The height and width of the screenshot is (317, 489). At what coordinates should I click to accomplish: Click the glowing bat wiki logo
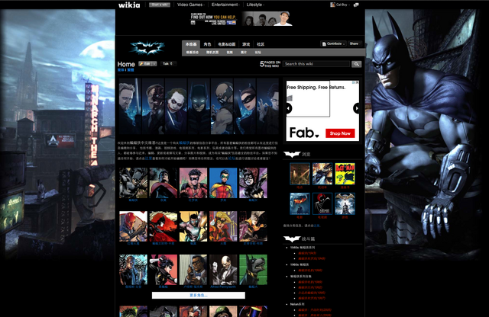[147, 48]
